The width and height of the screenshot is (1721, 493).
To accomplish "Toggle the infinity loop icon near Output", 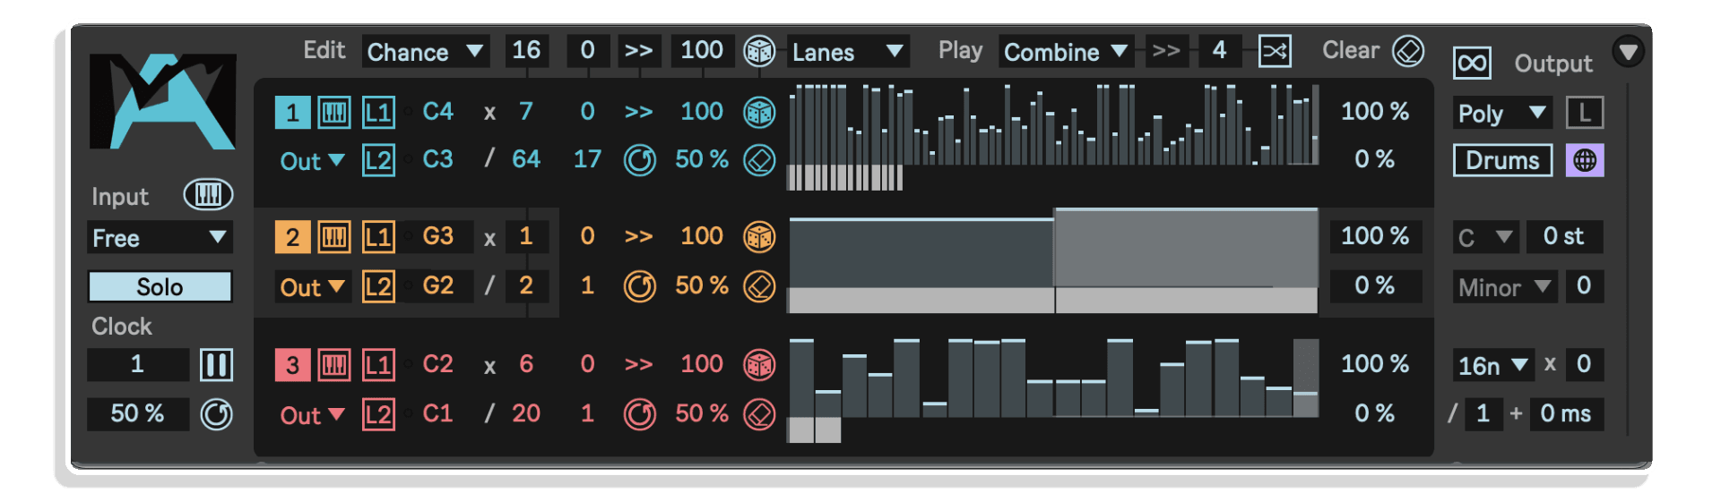I will 1472,64.
